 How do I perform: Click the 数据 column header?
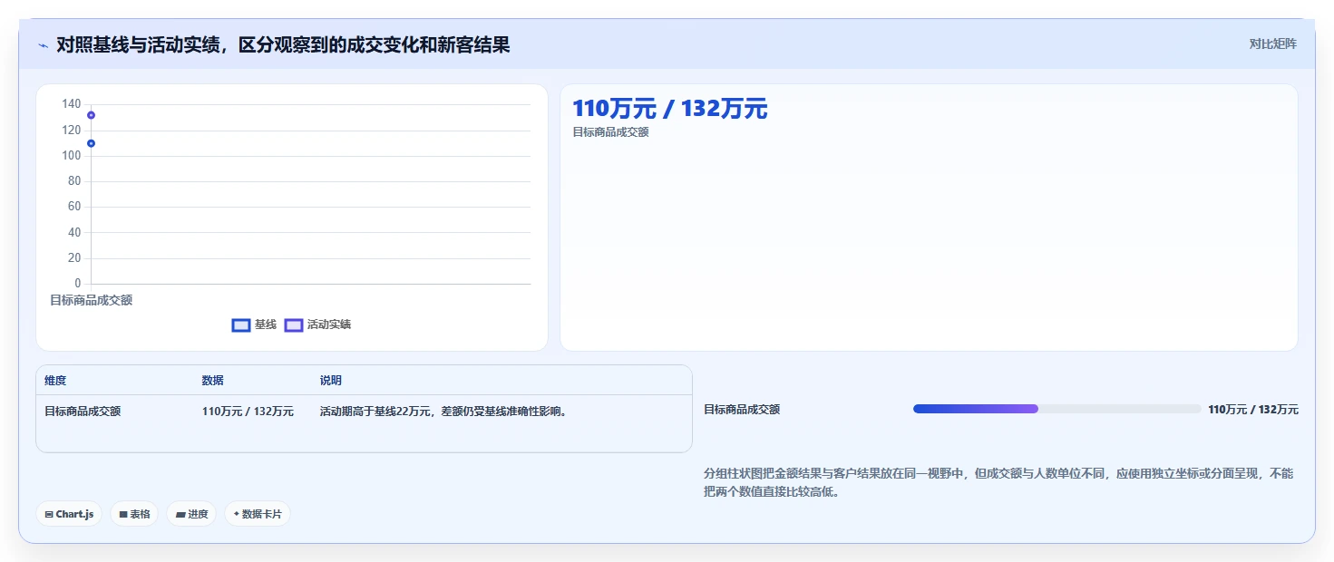[213, 381]
